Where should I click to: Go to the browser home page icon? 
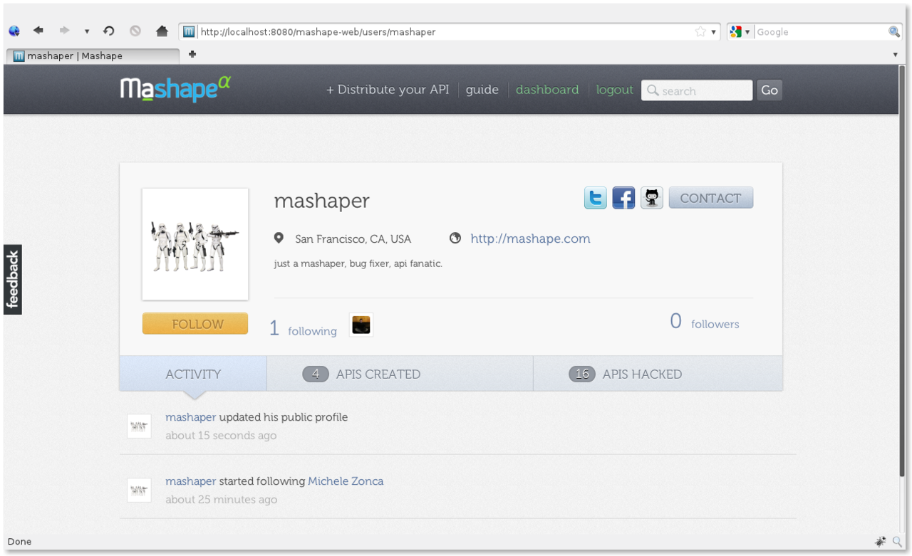pos(162,31)
